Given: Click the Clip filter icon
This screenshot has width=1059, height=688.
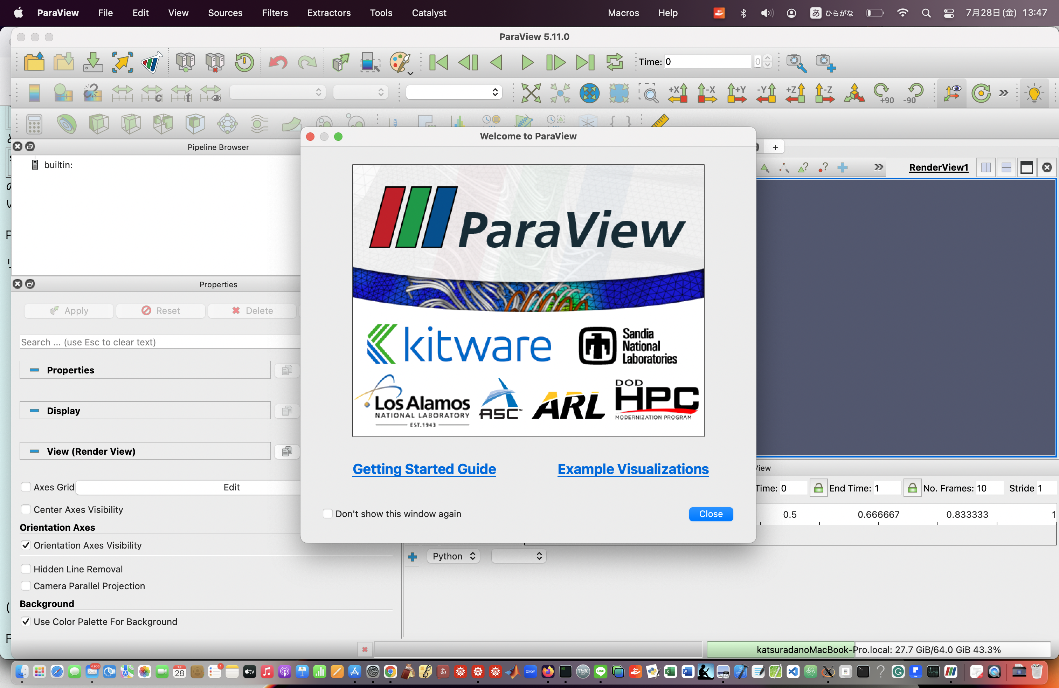Looking at the screenshot, I should (x=99, y=124).
